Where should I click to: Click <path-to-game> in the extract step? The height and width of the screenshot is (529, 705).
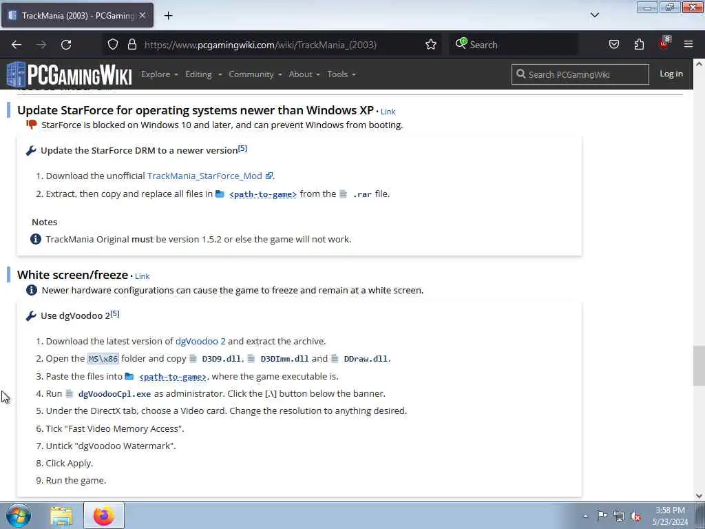tap(262, 194)
